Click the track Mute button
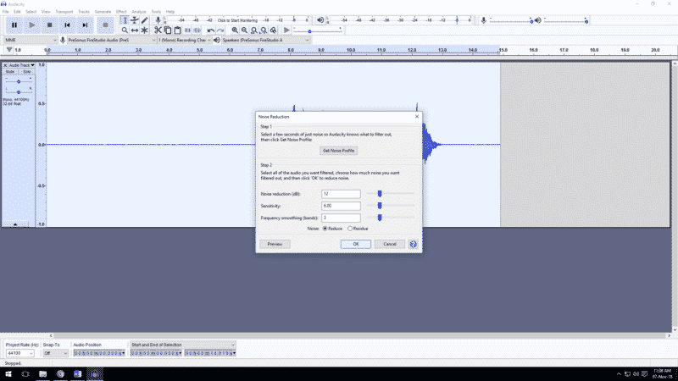The width and height of the screenshot is (678, 381). click(x=10, y=72)
